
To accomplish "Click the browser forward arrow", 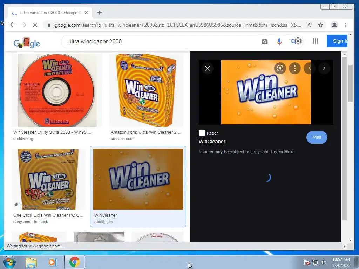I will click(24, 25).
